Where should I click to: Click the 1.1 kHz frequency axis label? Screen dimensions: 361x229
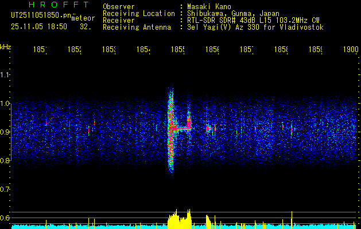[5, 74]
